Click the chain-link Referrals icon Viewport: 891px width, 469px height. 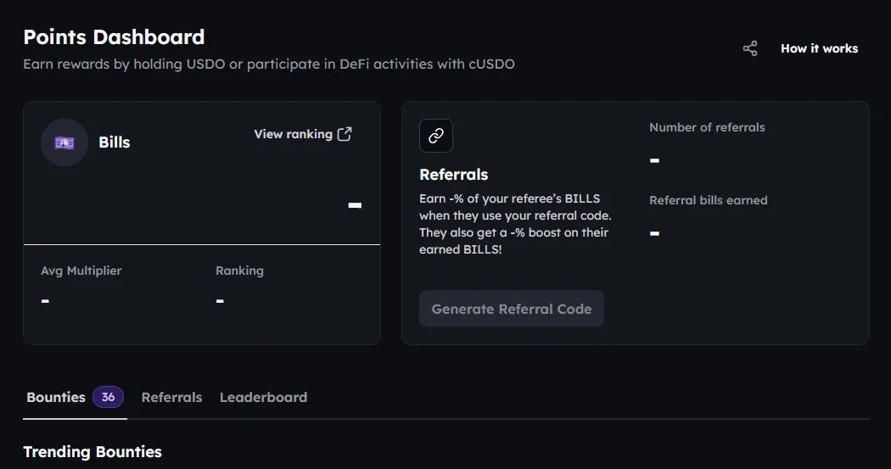(x=436, y=136)
